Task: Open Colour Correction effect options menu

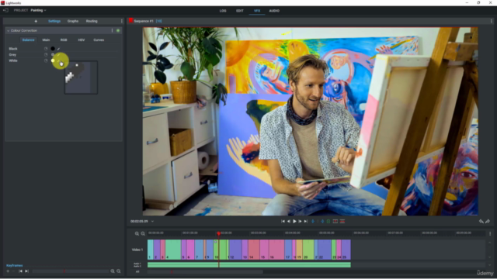Action: click(x=112, y=31)
